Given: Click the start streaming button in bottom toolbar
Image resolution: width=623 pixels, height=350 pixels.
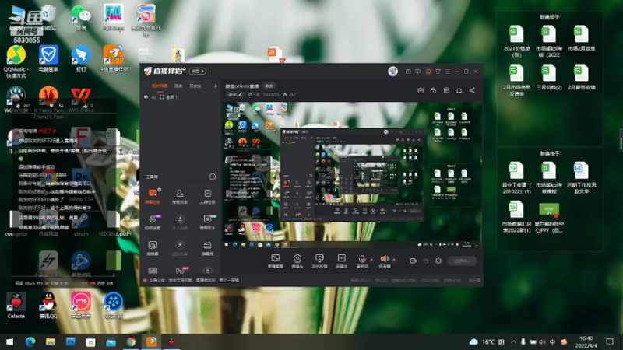Looking at the screenshot, I should coord(462,261).
